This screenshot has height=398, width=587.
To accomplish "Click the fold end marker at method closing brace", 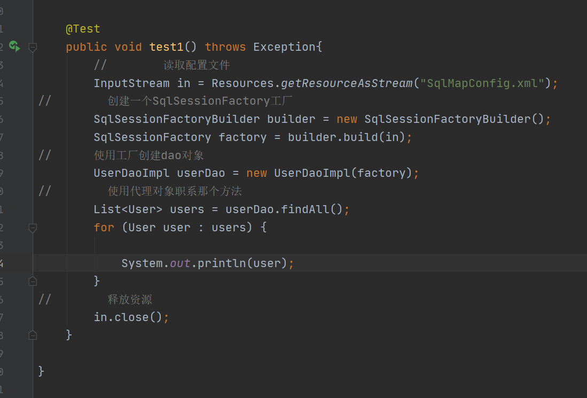I will pos(33,335).
